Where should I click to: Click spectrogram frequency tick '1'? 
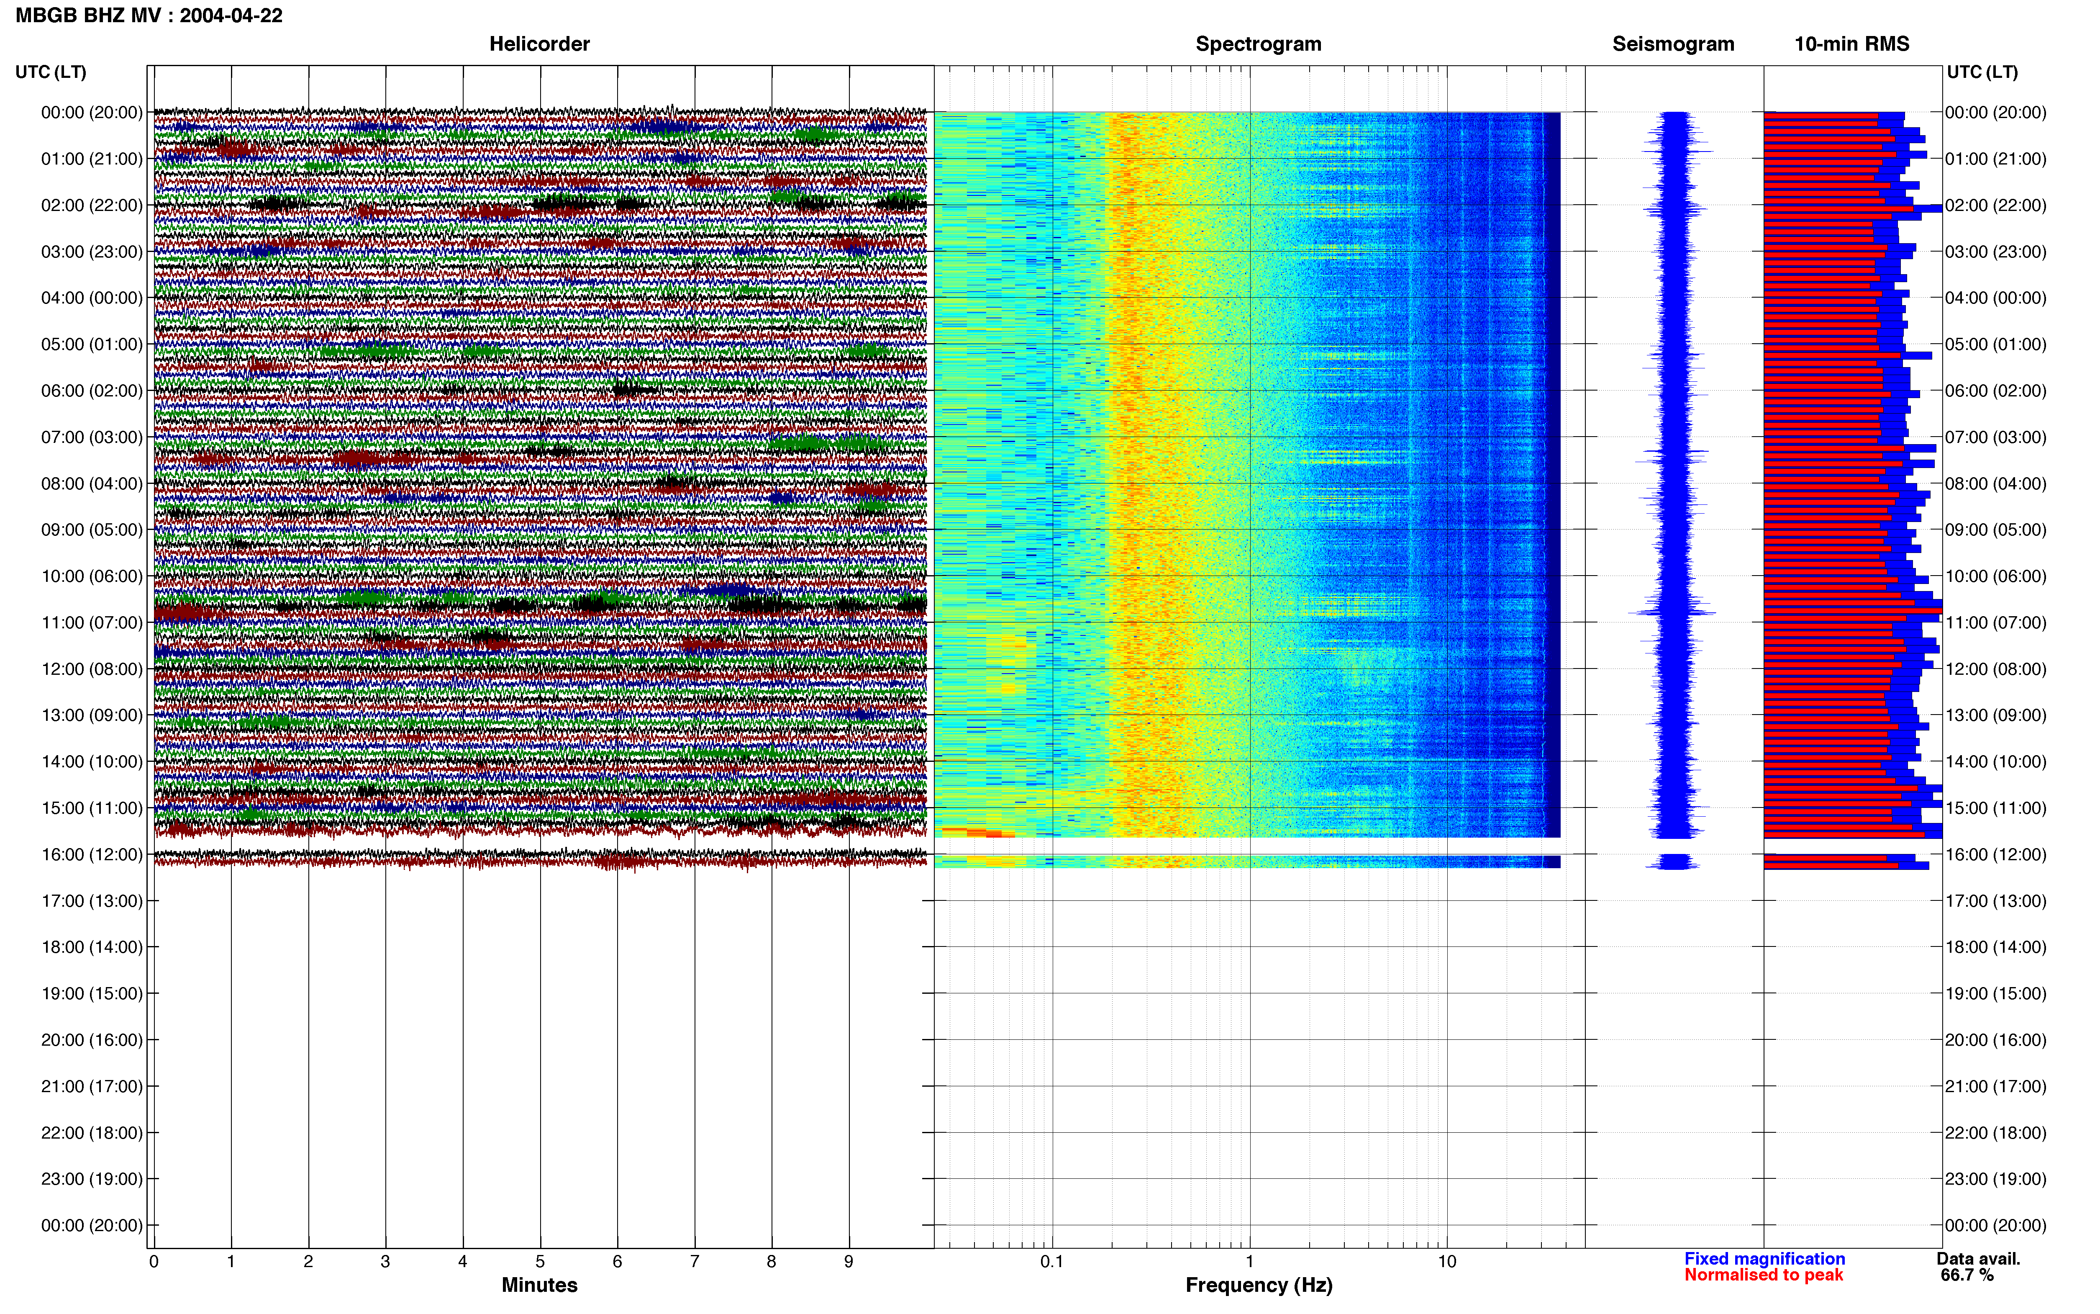pyautogui.click(x=1250, y=1262)
